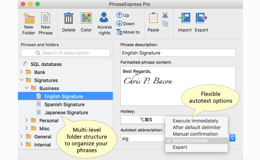Click the Internal folder icon
This screenshot has height=160, width=260.
[x=29, y=144]
